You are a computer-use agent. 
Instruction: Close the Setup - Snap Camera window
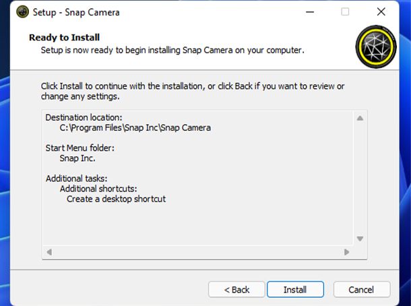click(x=381, y=12)
